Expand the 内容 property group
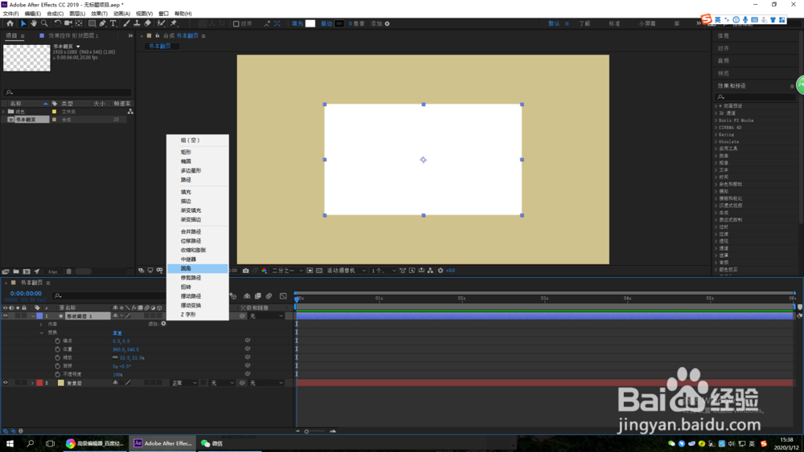 [42, 324]
